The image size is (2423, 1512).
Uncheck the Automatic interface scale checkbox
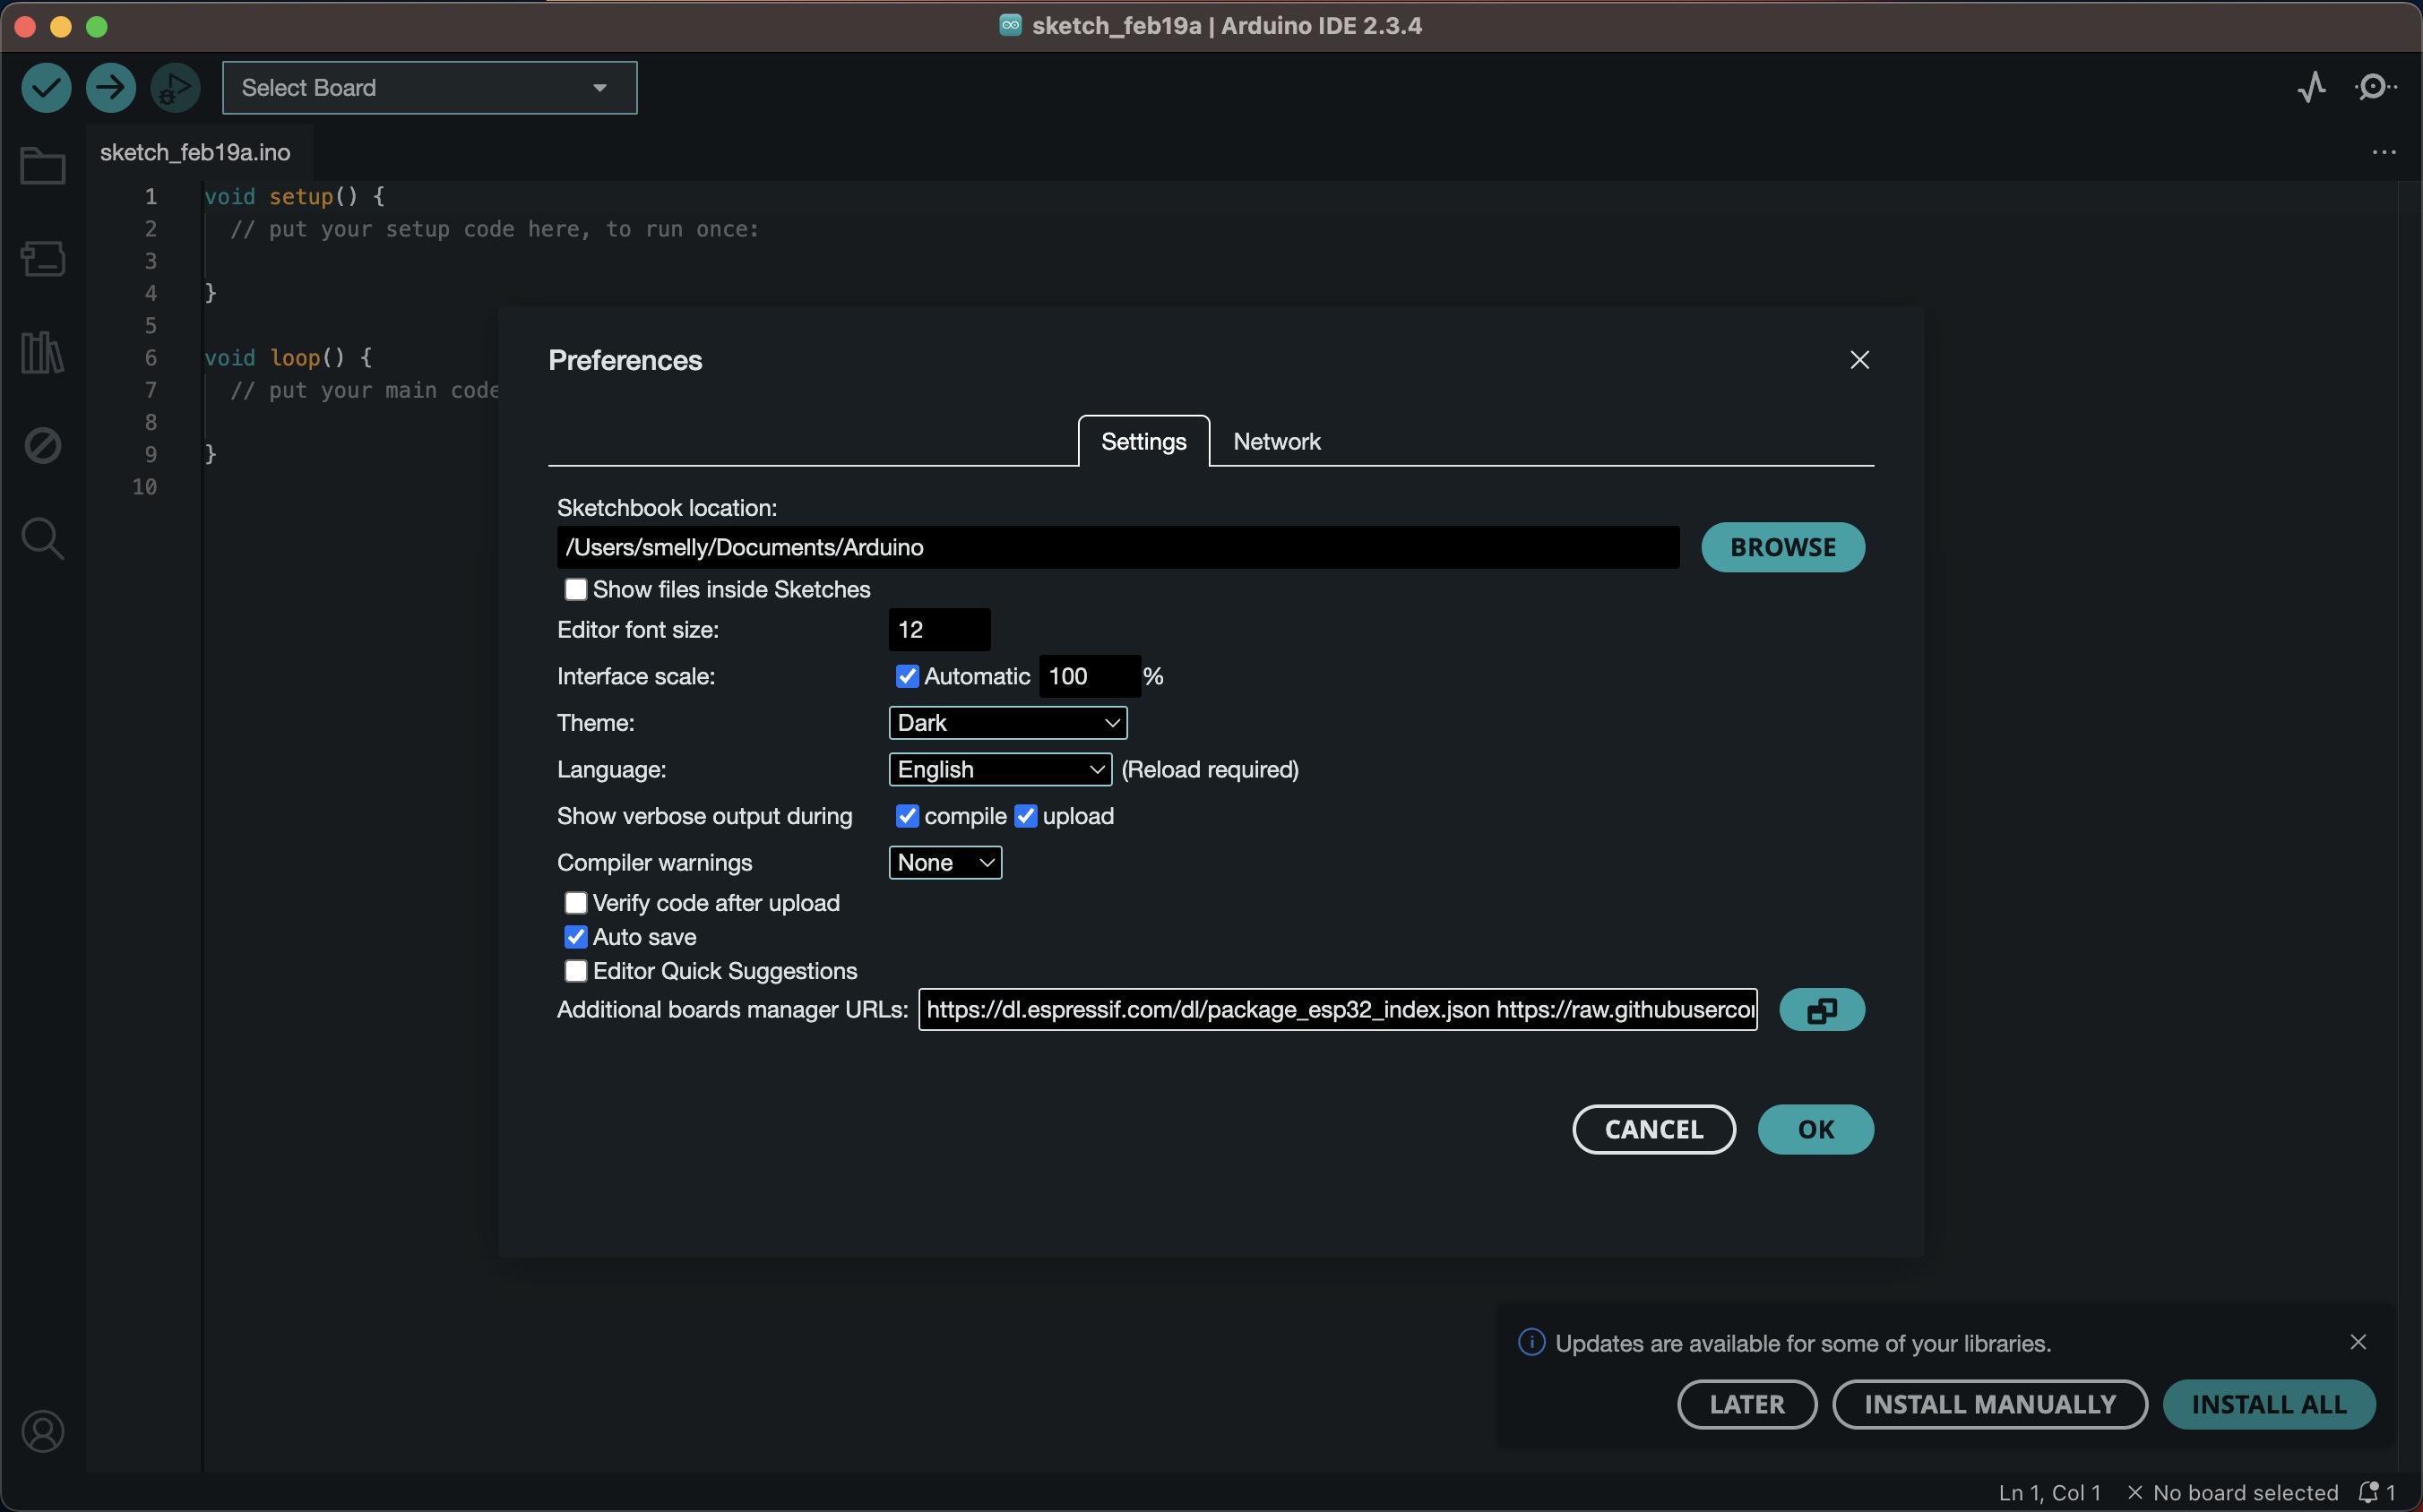(908, 677)
